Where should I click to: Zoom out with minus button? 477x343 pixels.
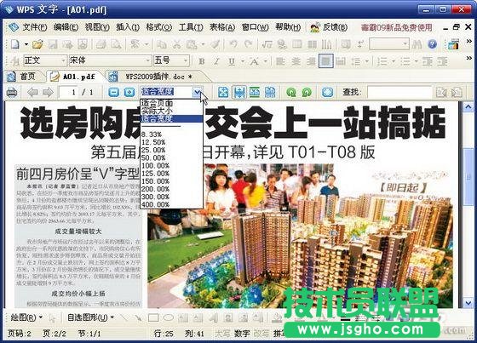tap(114, 92)
